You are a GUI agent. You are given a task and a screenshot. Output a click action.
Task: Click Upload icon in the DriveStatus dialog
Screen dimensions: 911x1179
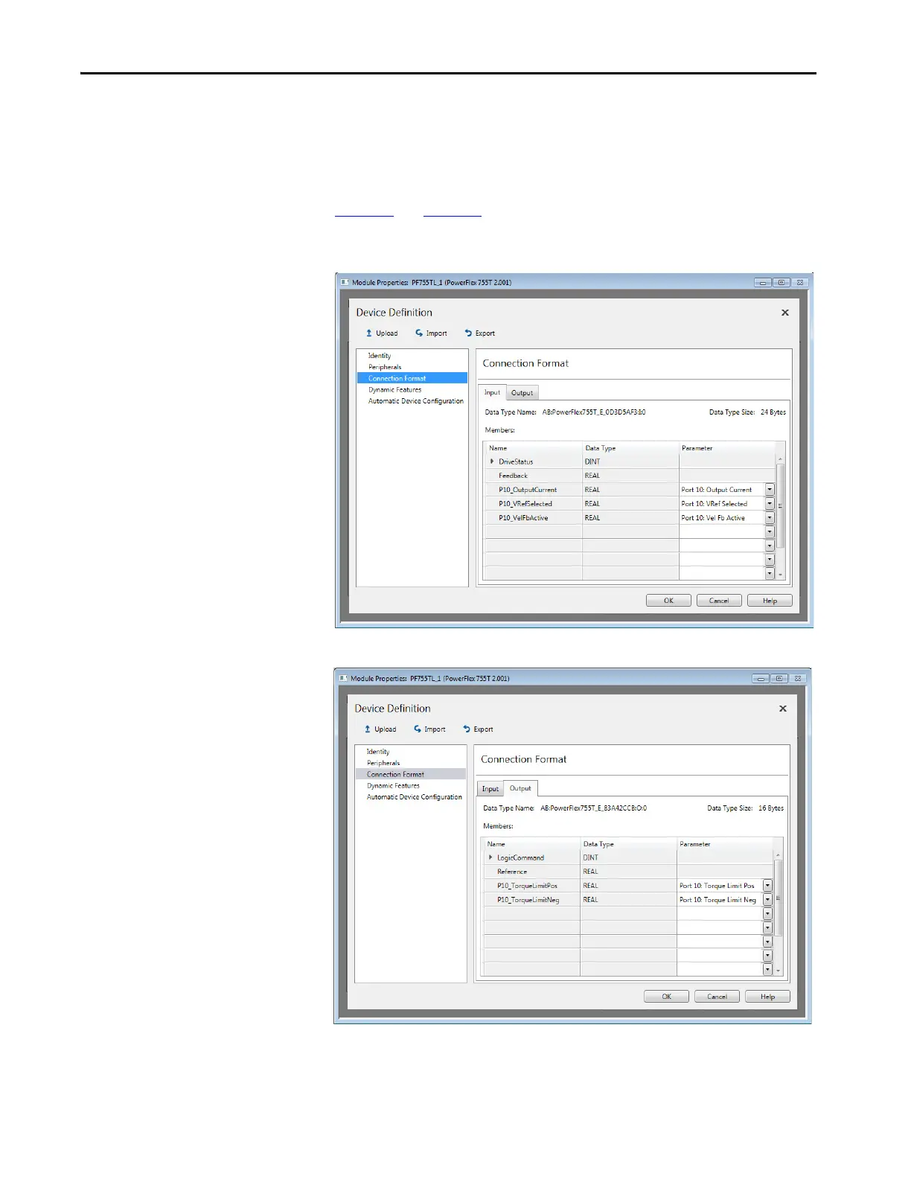[369, 333]
